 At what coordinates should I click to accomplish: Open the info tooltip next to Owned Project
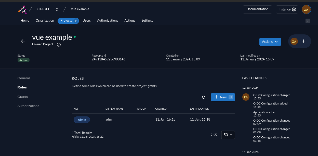(59, 44)
